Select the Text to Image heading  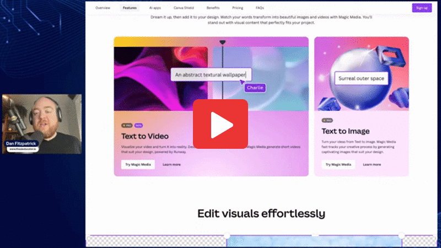coord(346,131)
